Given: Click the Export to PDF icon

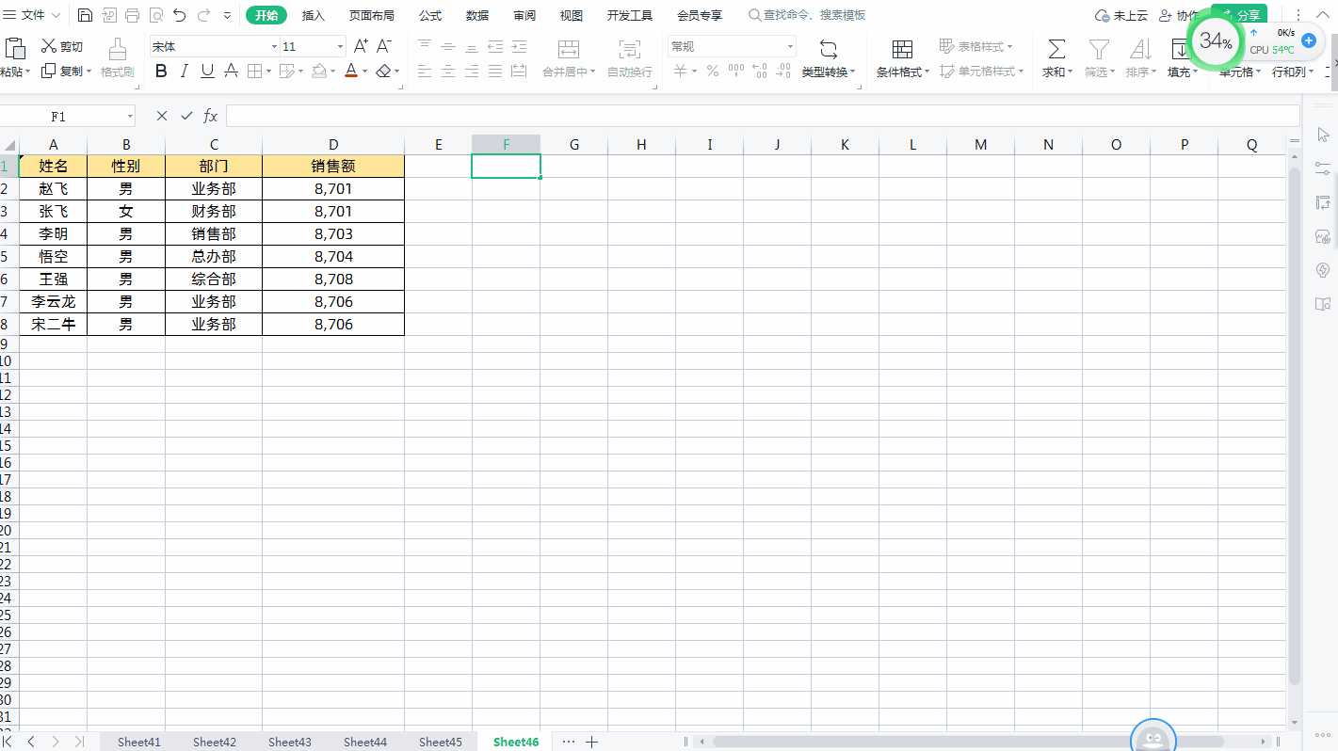Looking at the screenshot, I should (108, 15).
